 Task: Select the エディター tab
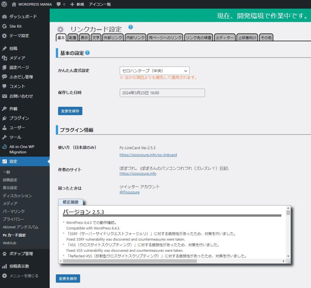(x=225, y=38)
